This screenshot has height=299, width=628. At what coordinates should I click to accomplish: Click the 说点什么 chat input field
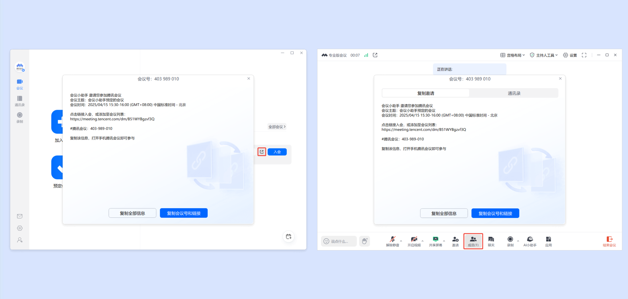[x=339, y=241]
